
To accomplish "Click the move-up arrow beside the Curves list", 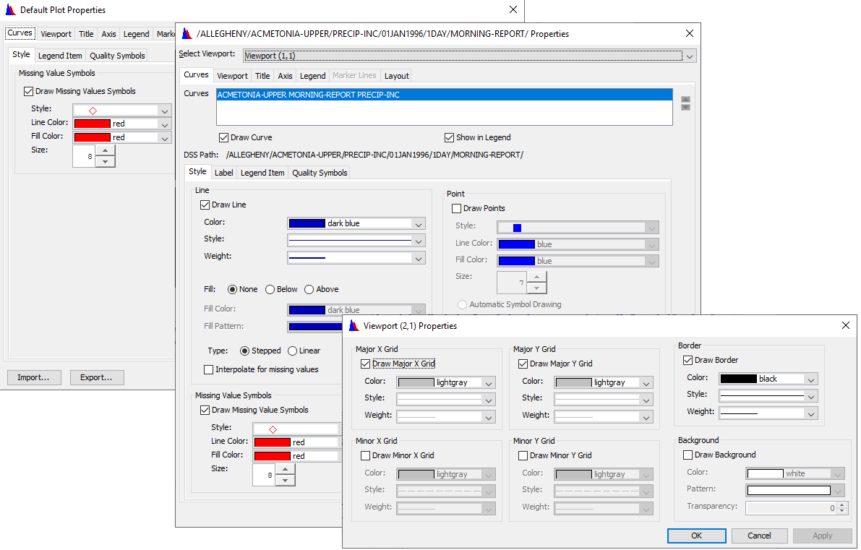I will point(685,100).
